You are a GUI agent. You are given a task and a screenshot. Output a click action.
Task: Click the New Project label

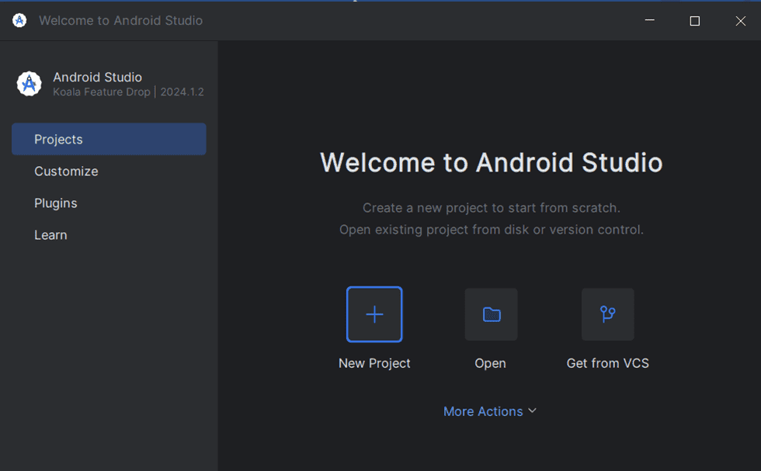pyautogui.click(x=374, y=363)
